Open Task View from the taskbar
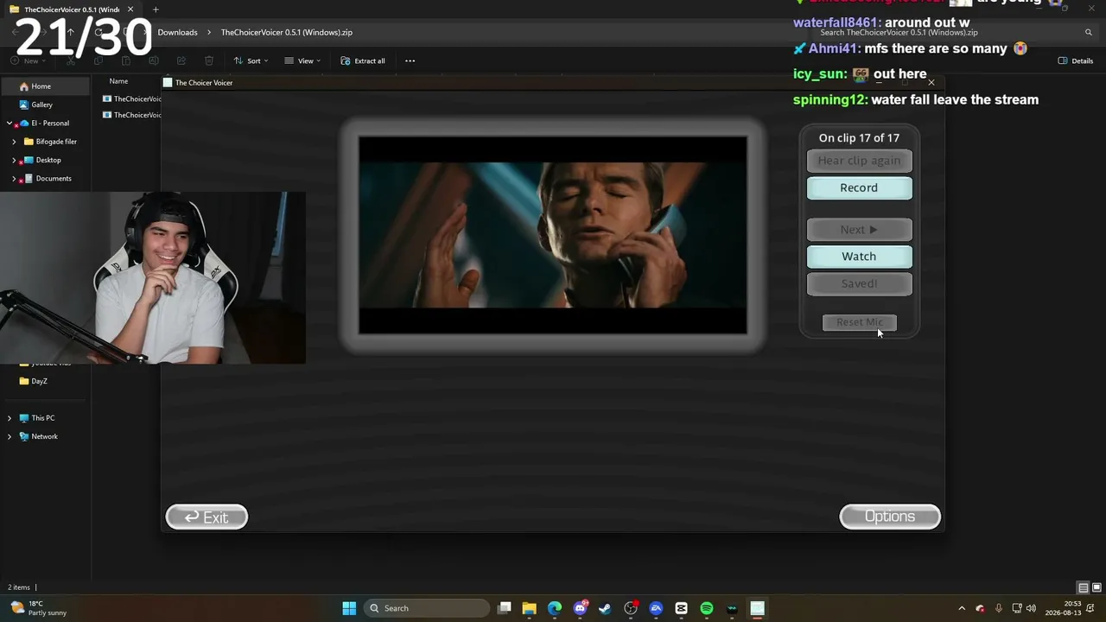This screenshot has height=622, width=1106. click(505, 608)
